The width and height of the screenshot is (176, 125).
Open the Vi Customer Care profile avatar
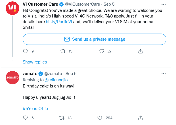point(12,8)
